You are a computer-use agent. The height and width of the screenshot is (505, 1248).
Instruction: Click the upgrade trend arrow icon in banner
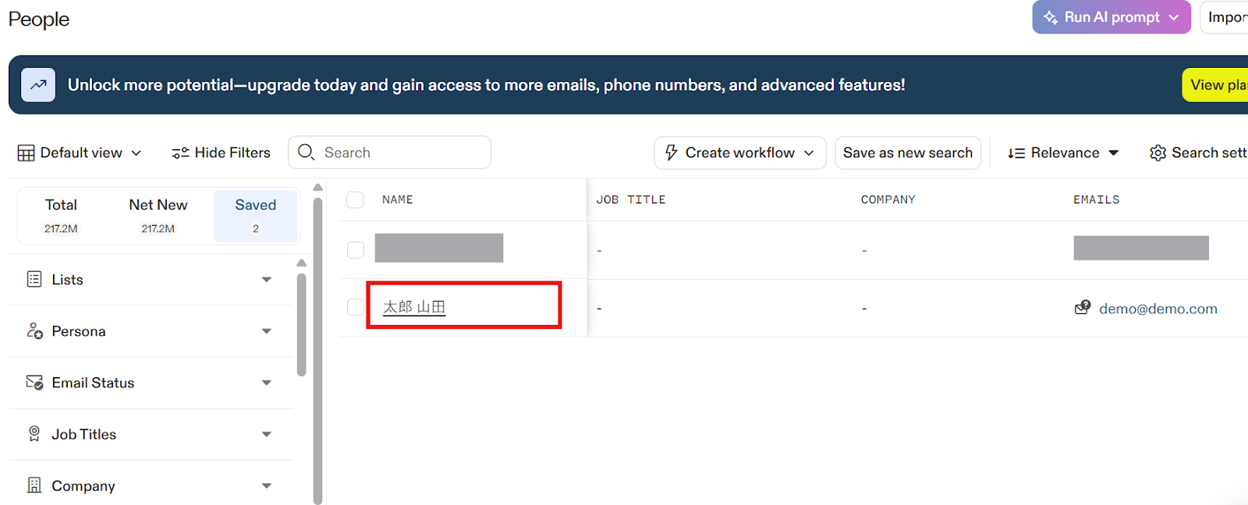click(38, 85)
